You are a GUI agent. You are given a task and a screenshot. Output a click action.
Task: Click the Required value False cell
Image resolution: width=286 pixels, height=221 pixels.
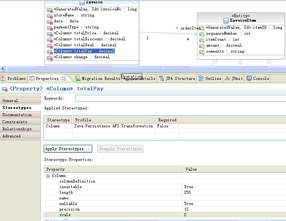click(x=167, y=126)
